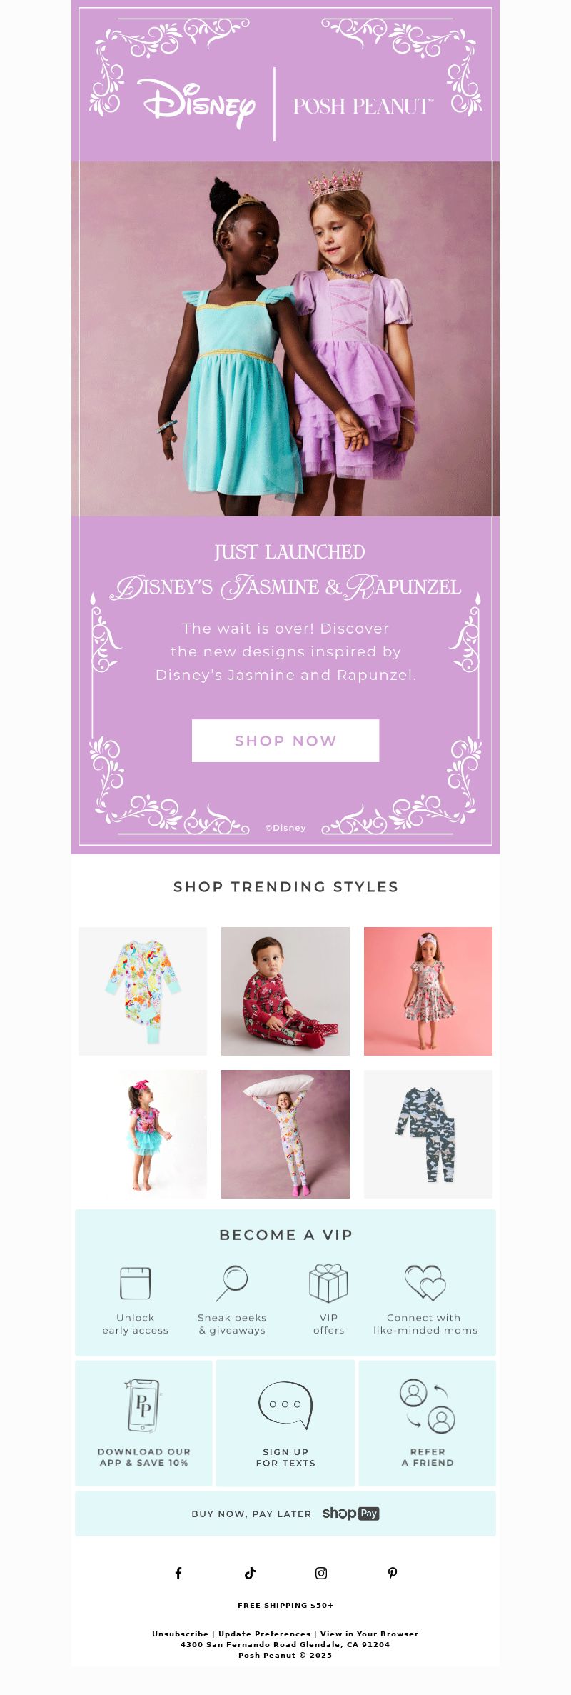The height and width of the screenshot is (1695, 571).
Task: Click the Disney logo in header
Action: tap(196, 104)
